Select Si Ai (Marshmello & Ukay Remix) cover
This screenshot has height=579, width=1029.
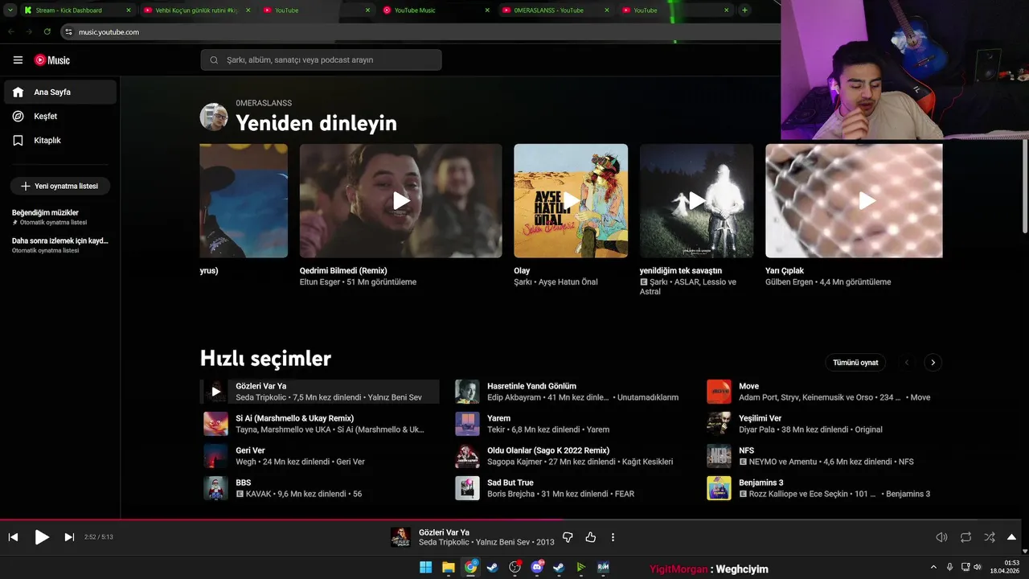pos(215,424)
